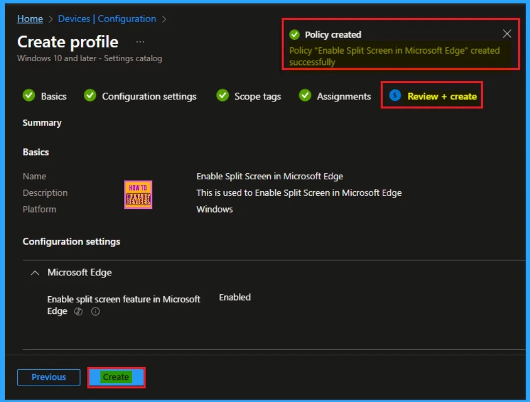
Task: Click the step 5 circle icon
Action: tap(395, 95)
